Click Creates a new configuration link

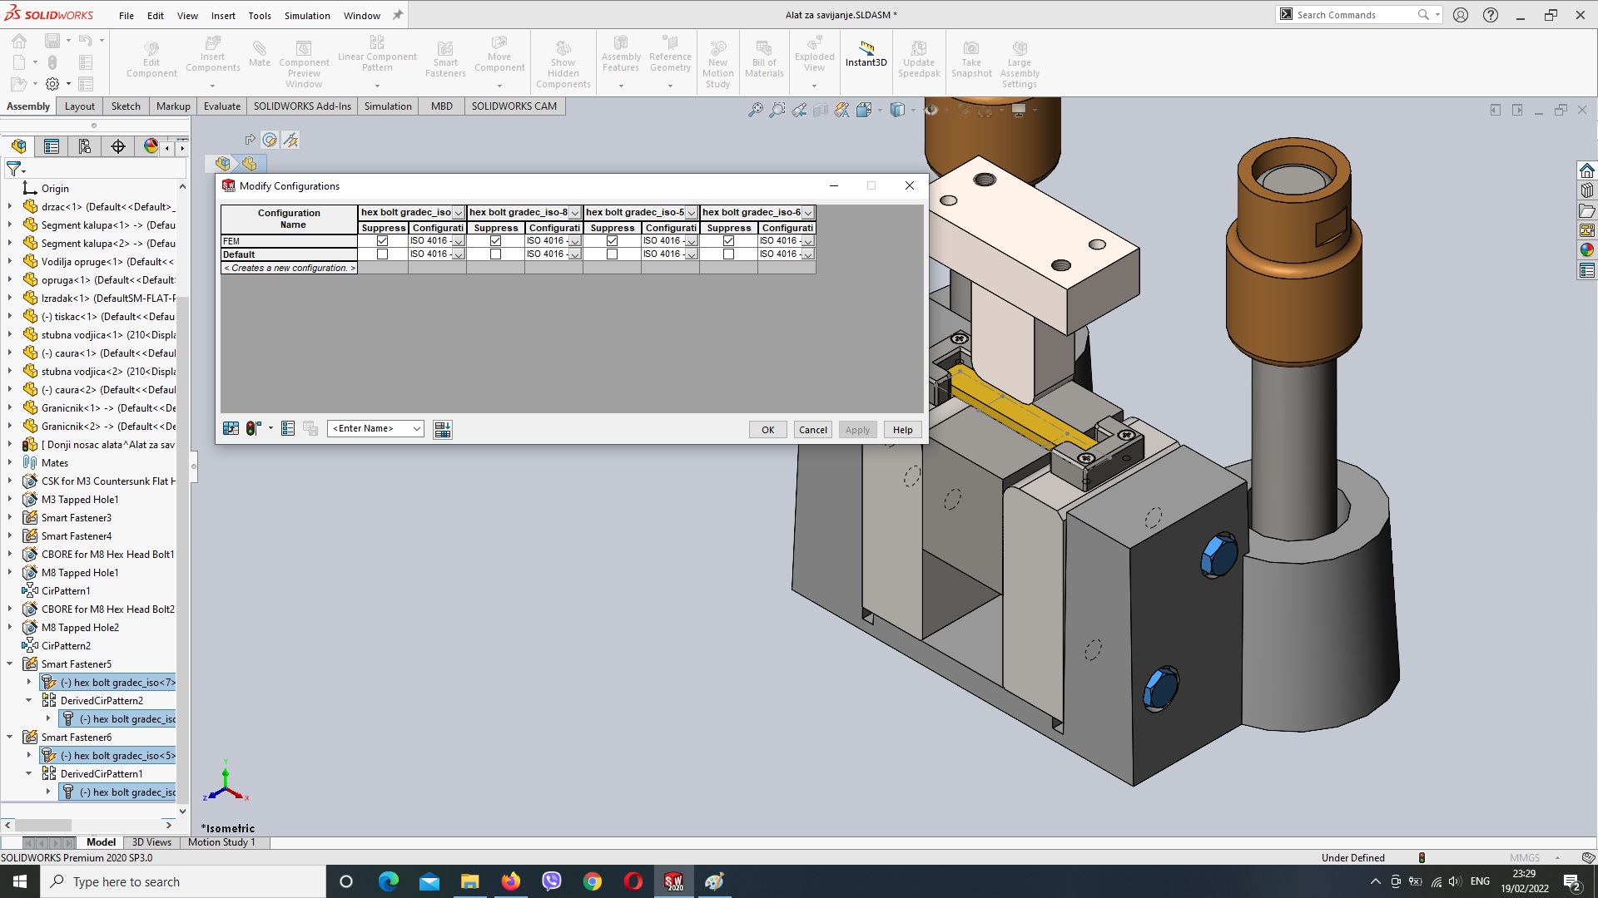(289, 268)
